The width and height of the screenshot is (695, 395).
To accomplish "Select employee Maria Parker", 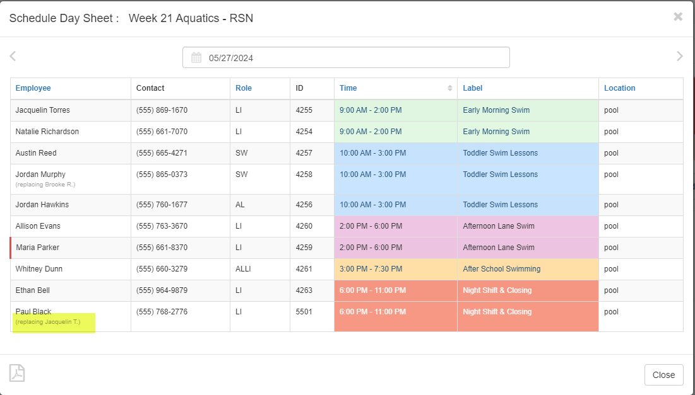I will [x=38, y=248].
